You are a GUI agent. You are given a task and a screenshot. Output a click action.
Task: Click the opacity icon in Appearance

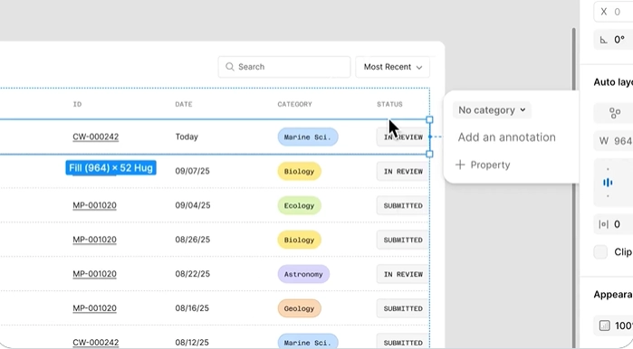point(604,325)
